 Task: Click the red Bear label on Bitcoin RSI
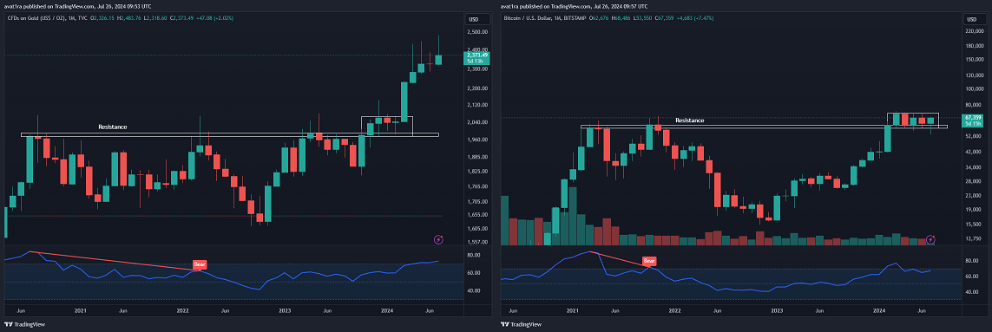point(649,261)
